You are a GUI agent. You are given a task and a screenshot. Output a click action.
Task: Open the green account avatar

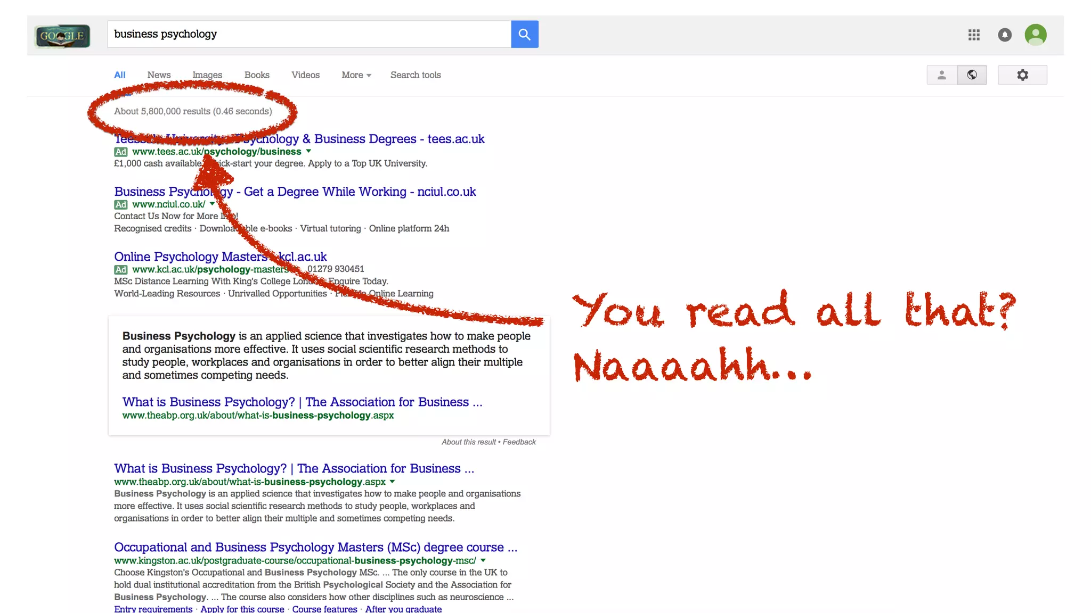point(1036,35)
